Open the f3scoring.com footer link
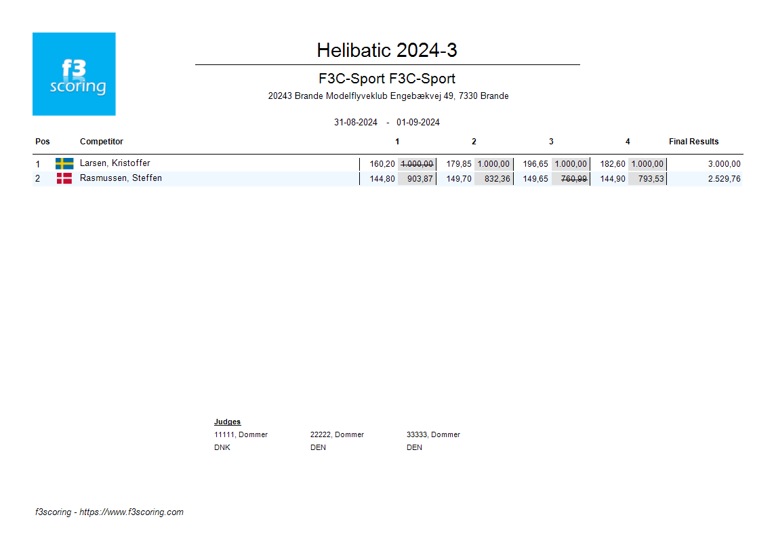 pyautogui.click(x=131, y=512)
